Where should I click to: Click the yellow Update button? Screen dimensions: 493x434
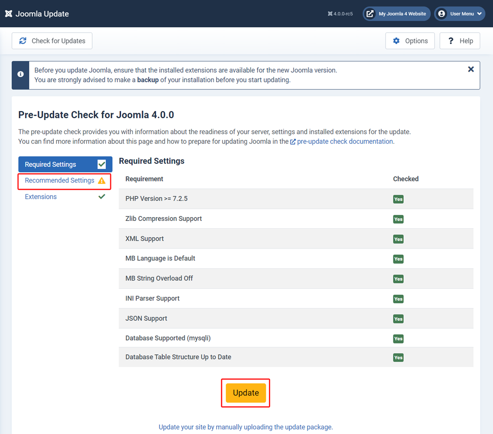click(246, 393)
